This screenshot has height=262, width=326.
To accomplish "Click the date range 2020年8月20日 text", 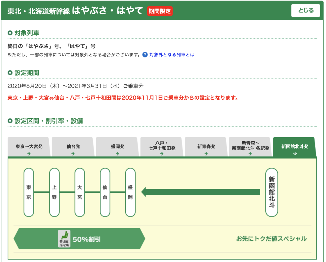I will click(76, 86).
